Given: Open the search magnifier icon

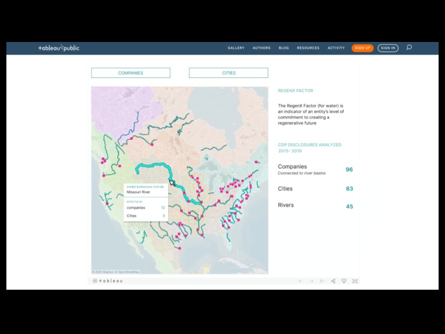Looking at the screenshot, I should [x=409, y=47].
